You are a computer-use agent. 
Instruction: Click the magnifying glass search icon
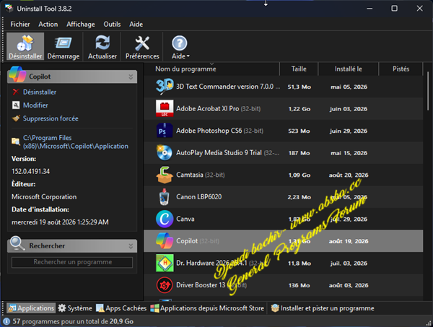pyautogui.click(x=17, y=243)
